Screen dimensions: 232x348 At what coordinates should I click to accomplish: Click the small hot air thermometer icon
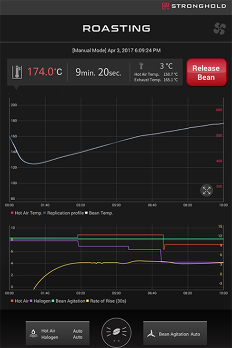pos(141,66)
